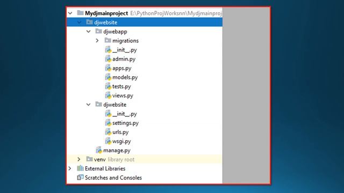344x193 pixels.
Task: Select Mydjmainproject project name
Action: [106, 13]
